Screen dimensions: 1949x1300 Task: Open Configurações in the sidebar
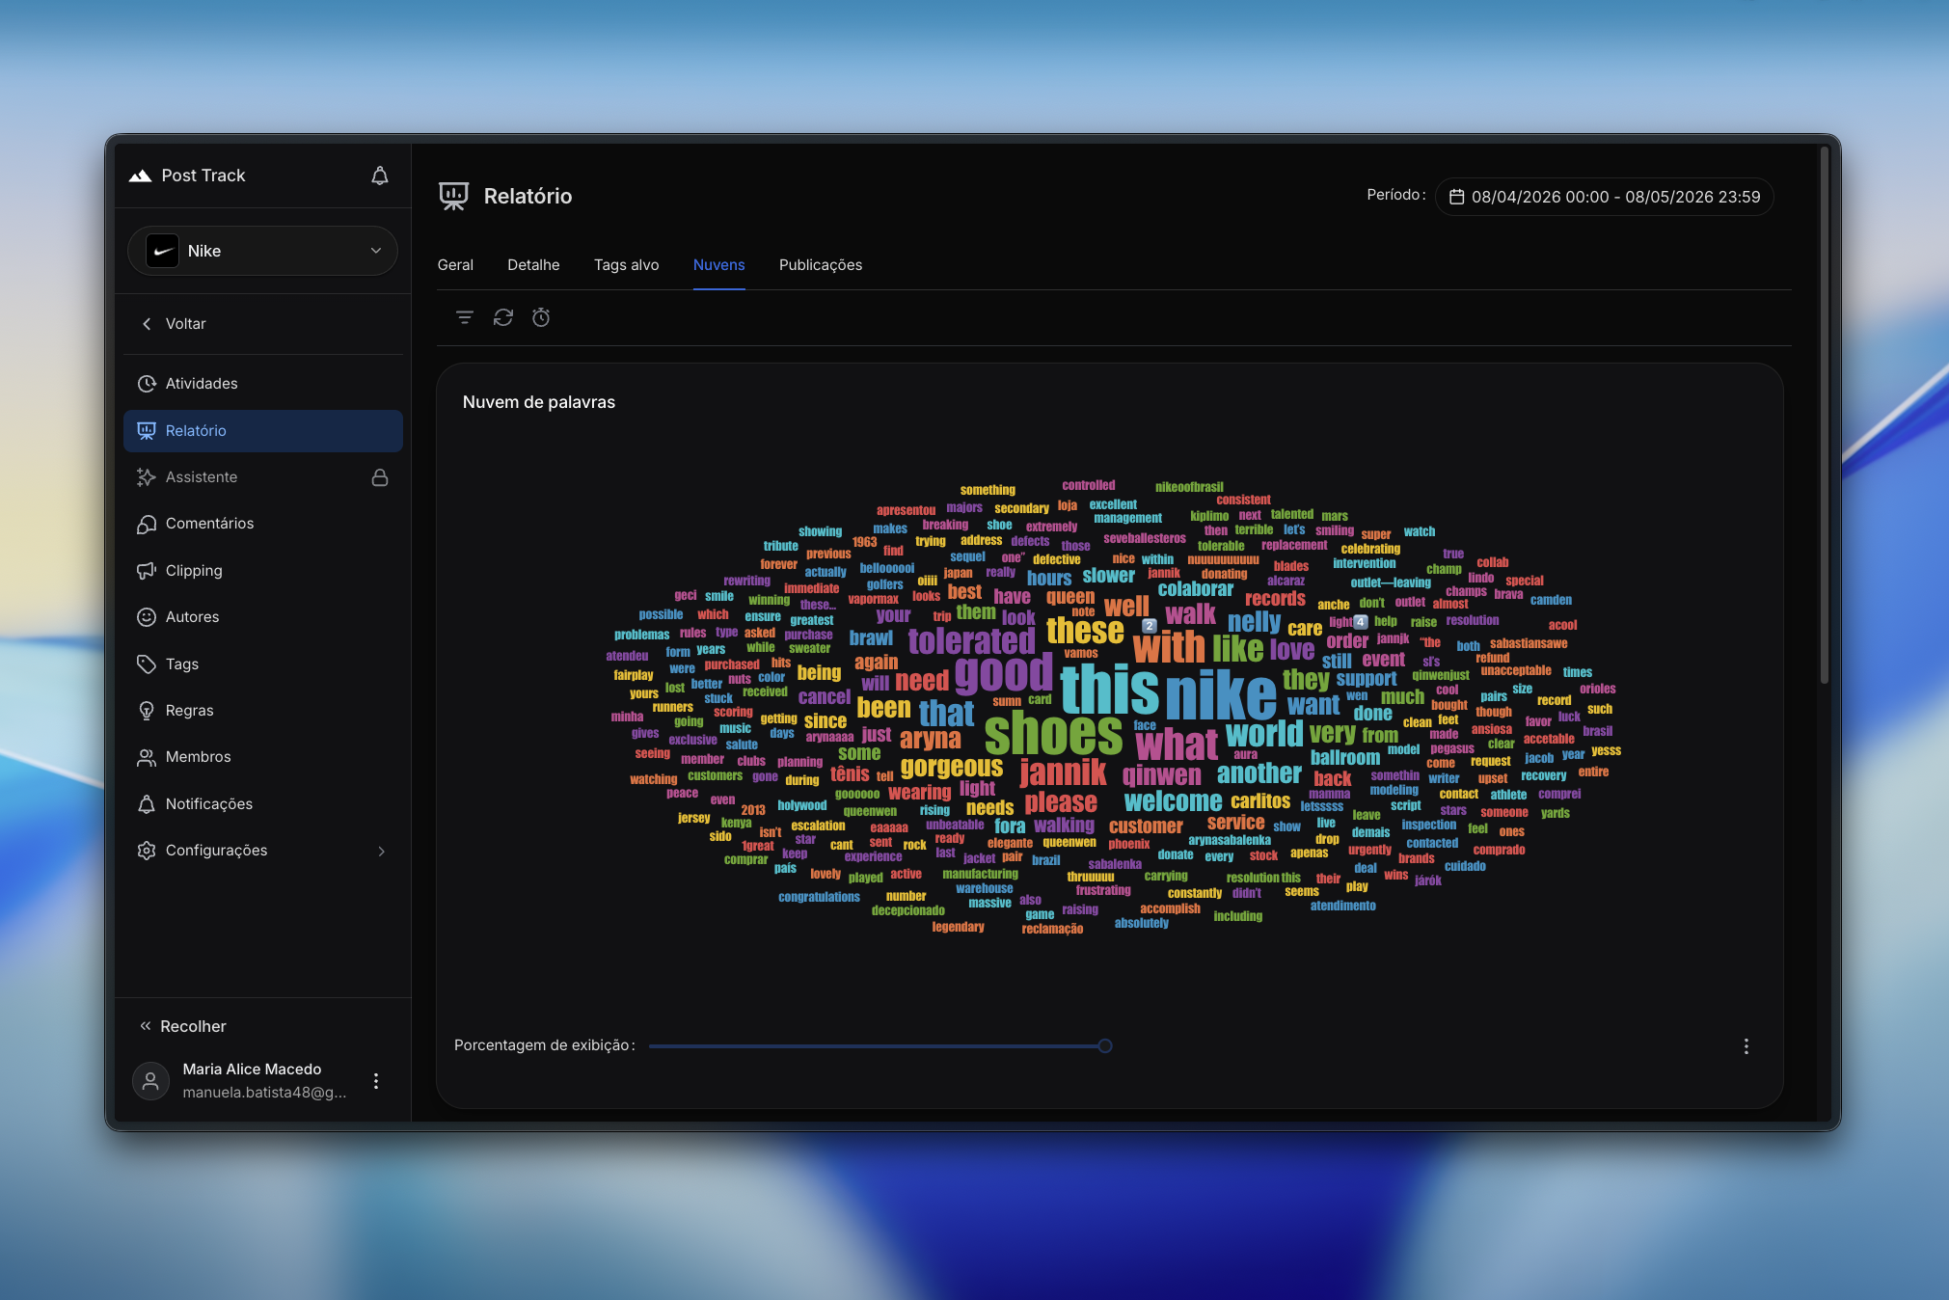(262, 851)
